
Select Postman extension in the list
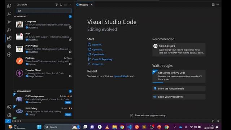(44, 61)
